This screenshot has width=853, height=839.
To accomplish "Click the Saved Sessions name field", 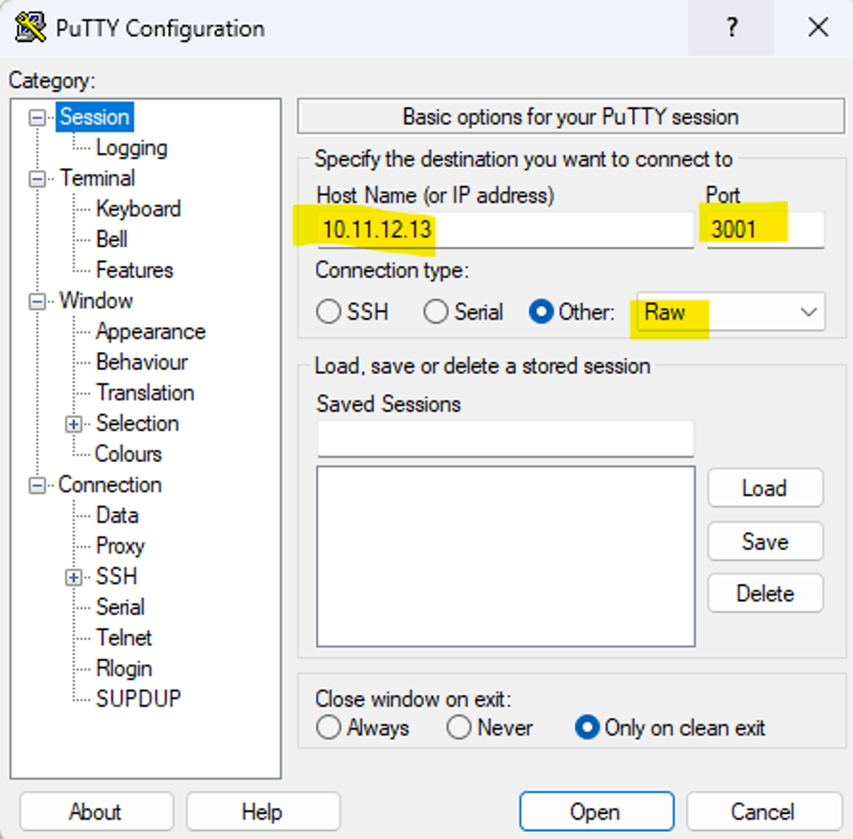I will click(x=505, y=439).
